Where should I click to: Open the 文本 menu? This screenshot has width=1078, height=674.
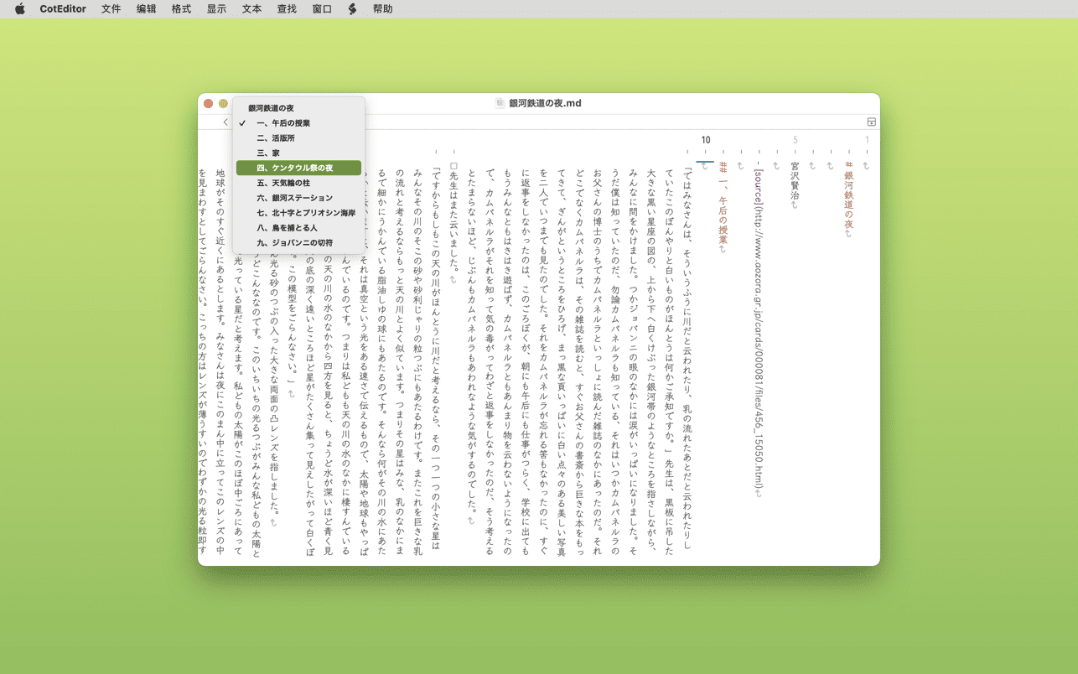[251, 9]
